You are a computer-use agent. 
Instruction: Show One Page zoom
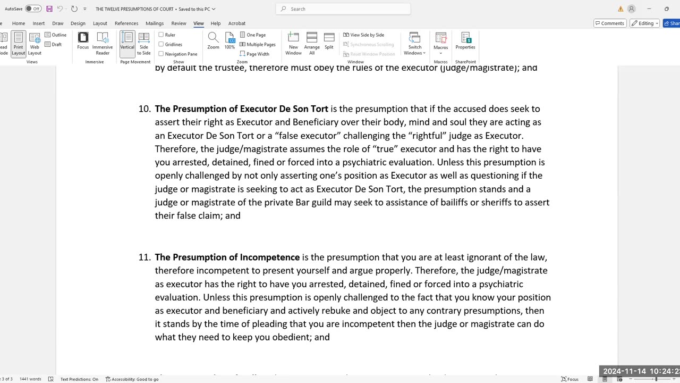253,35
